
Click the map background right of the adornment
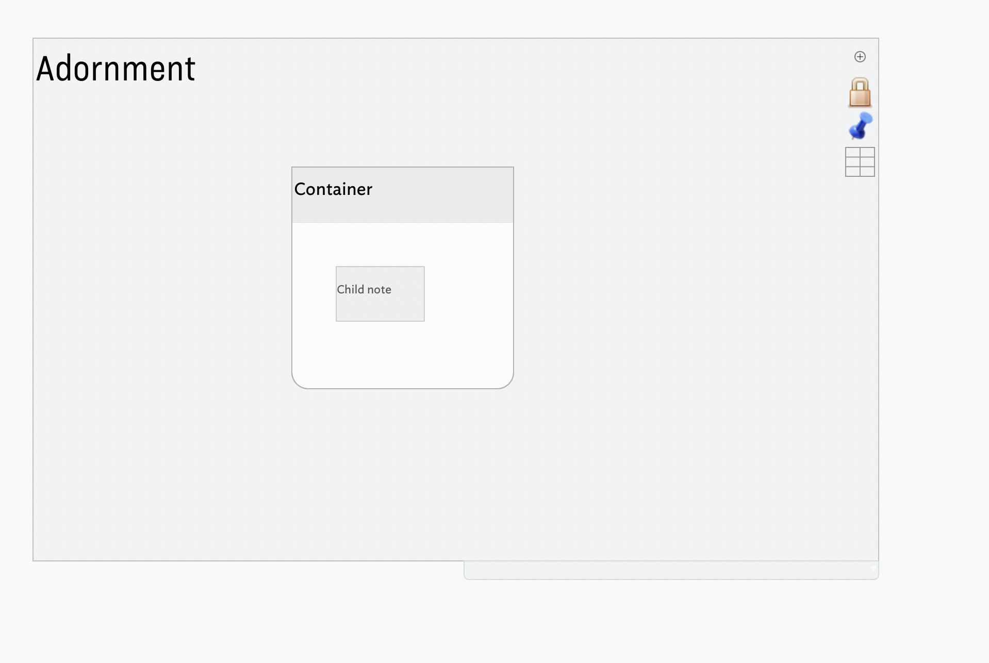click(933, 309)
